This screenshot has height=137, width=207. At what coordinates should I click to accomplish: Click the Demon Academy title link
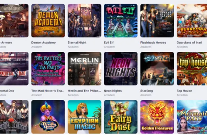click(x=43, y=43)
